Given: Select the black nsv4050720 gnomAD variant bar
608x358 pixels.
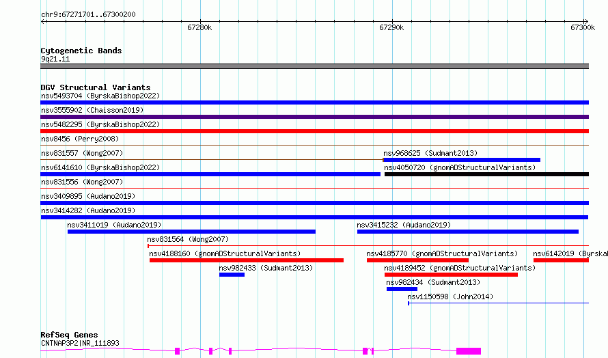Looking at the screenshot, I should [x=486, y=174].
